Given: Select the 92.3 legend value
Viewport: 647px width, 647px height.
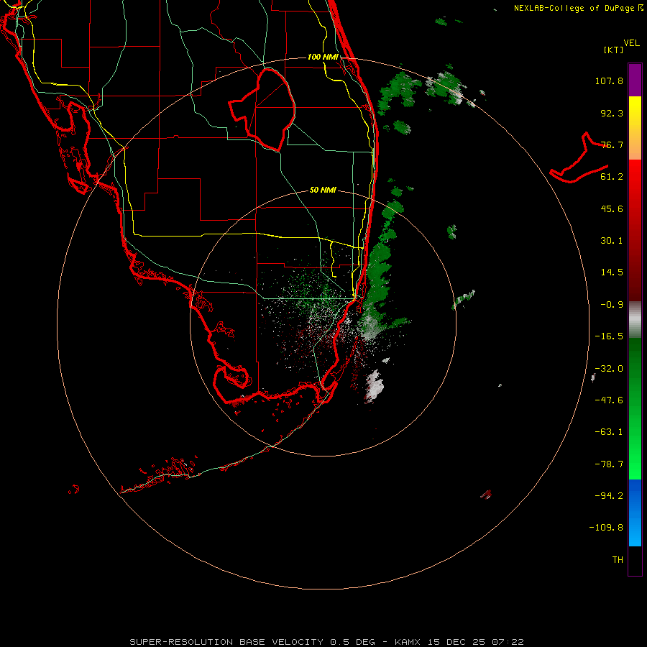Looking at the screenshot, I should 612,113.
